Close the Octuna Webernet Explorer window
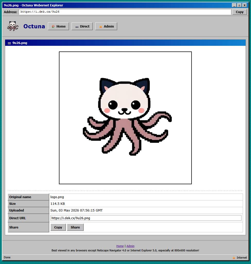251x264 pixels. click(244, 5)
